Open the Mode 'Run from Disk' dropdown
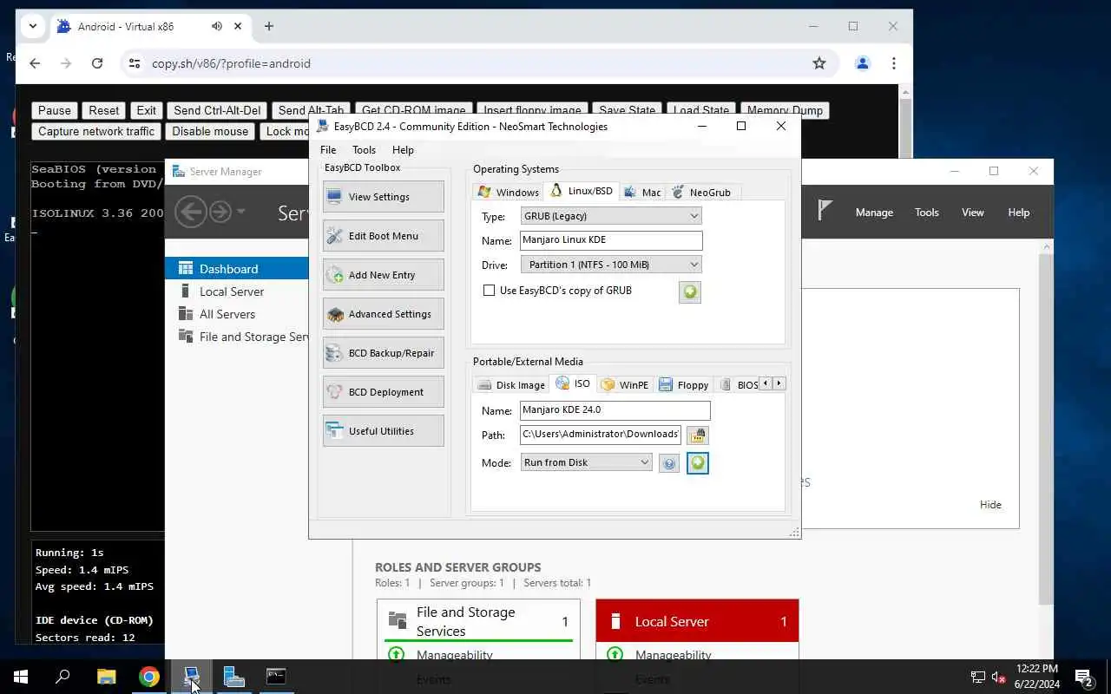The height and width of the screenshot is (694, 1111). point(586,462)
